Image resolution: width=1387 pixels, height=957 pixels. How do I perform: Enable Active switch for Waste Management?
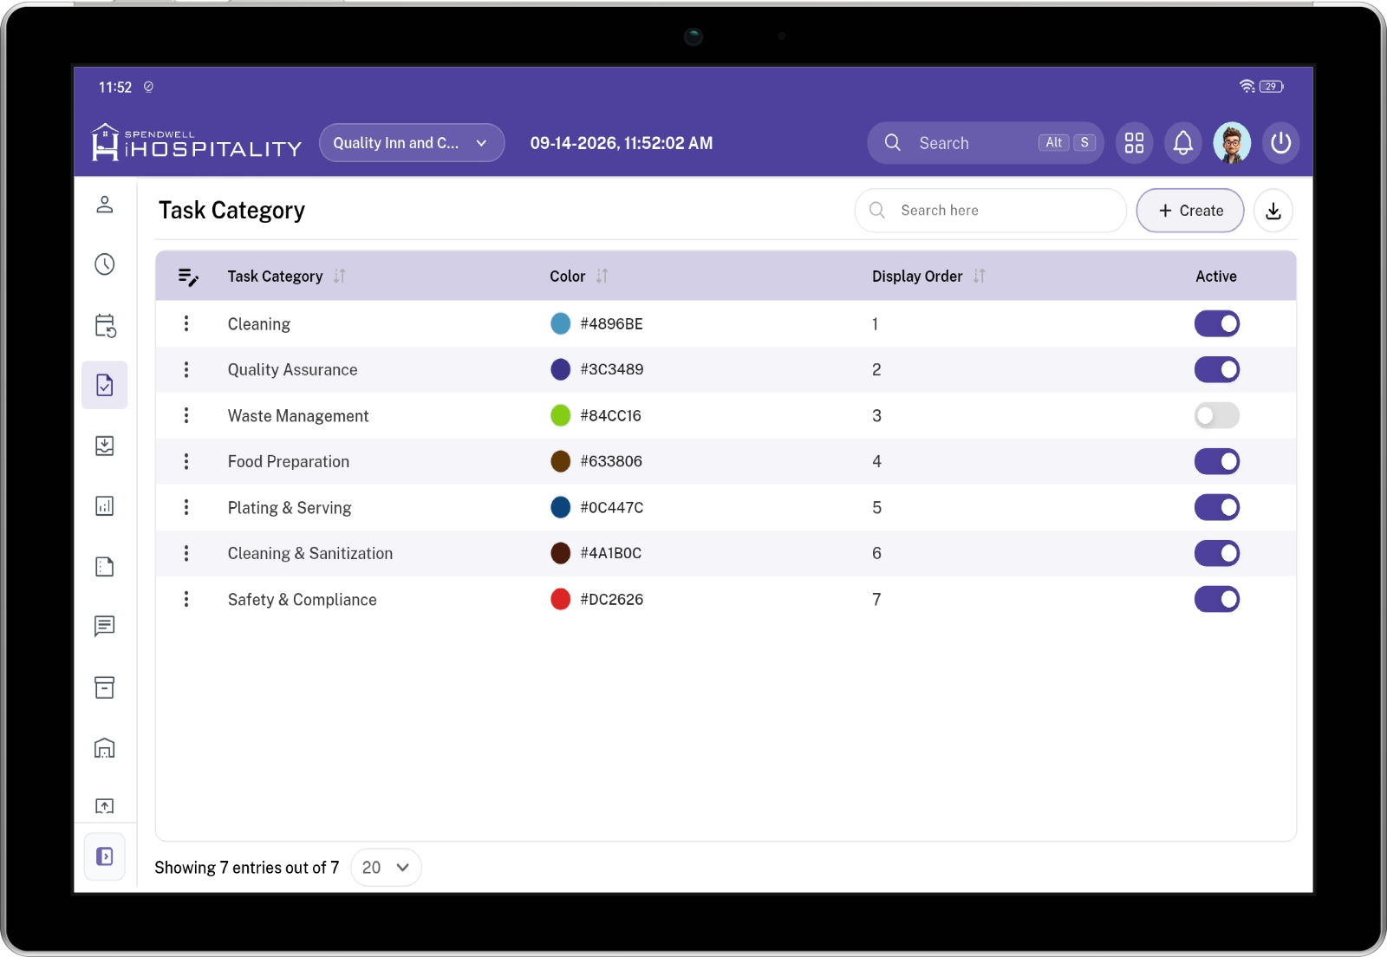click(1217, 416)
